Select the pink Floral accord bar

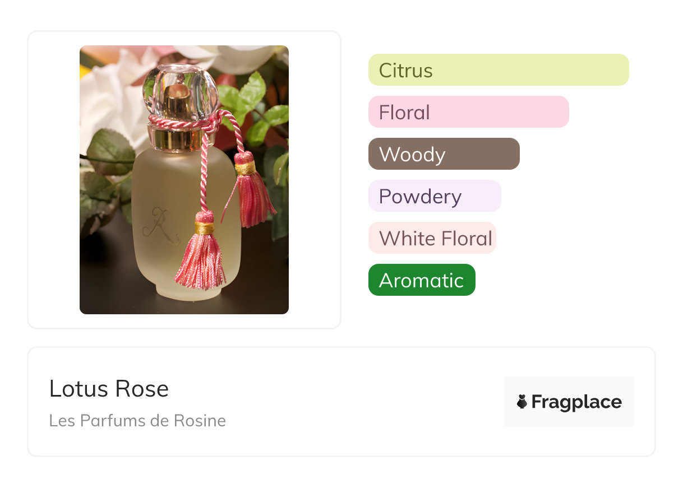pos(468,112)
